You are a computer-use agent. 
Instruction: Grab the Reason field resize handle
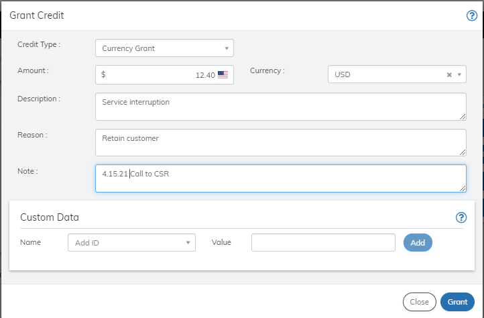point(463,152)
